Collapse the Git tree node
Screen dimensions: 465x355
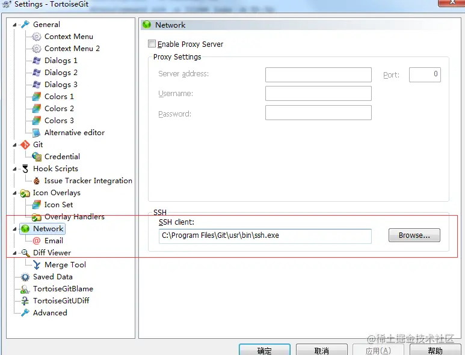(x=14, y=145)
